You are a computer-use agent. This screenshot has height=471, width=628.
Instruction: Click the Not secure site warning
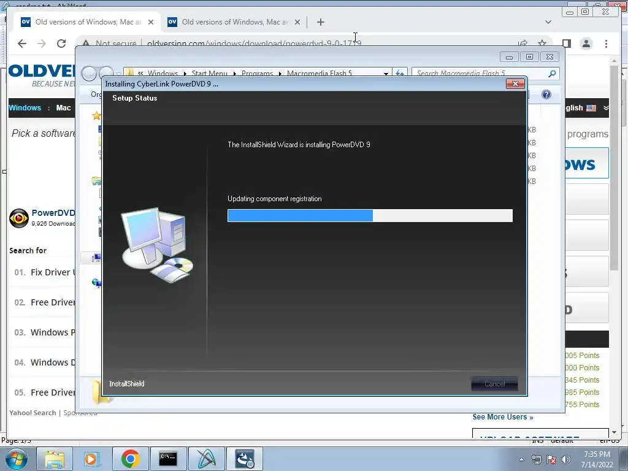tap(109, 44)
